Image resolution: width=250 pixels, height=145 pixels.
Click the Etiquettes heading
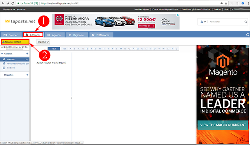pos(9,75)
